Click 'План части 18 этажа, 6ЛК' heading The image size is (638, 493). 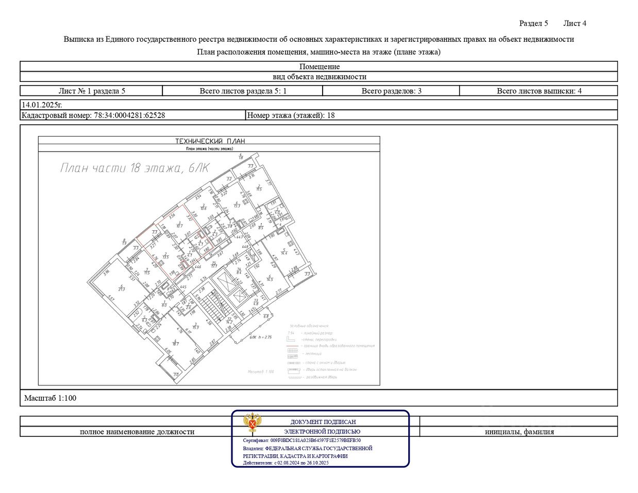[x=135, y=168]
